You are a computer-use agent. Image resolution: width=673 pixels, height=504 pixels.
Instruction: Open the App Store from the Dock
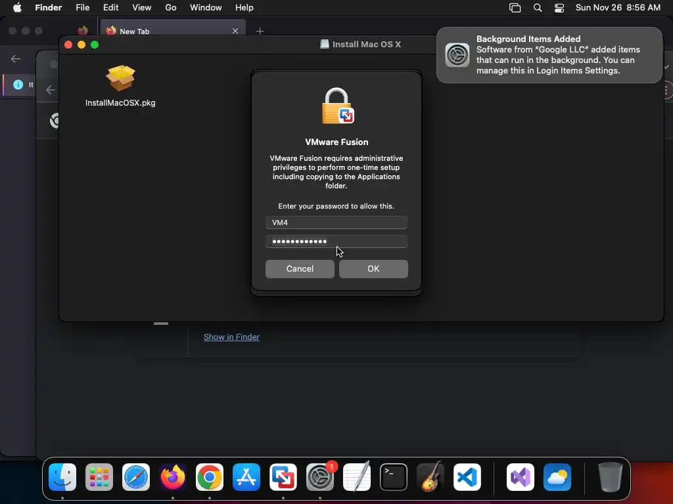[246, 476]
